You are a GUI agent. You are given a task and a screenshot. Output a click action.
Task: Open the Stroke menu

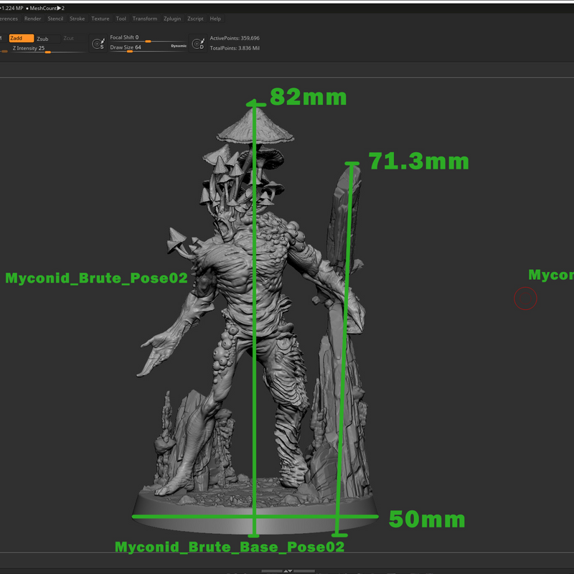[77, 19]
